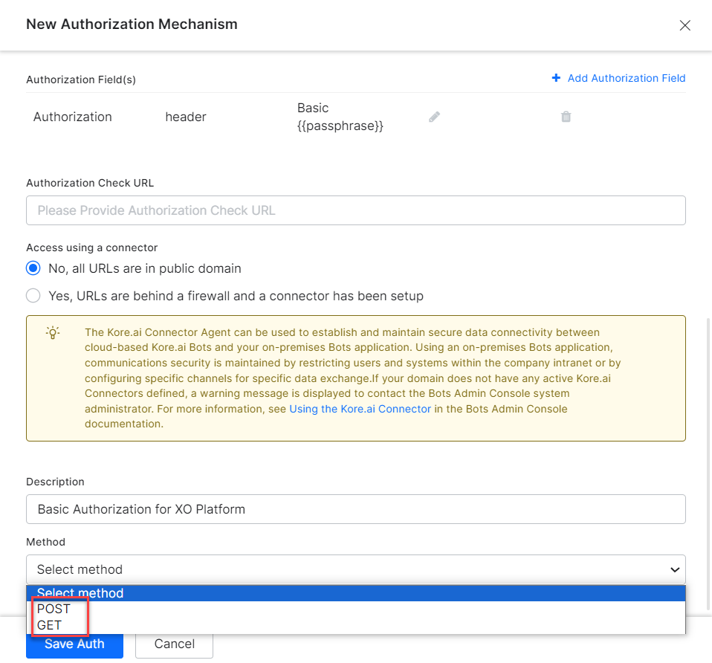This screenshot has height=663, width=712.
Task: Select 'Yes, URLs are behind a firewall' option
Action: tap(33, 296)
